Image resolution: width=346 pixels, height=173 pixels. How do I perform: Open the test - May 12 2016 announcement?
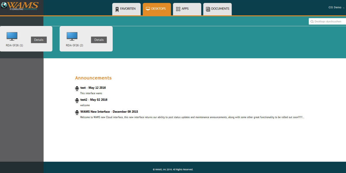93,88
